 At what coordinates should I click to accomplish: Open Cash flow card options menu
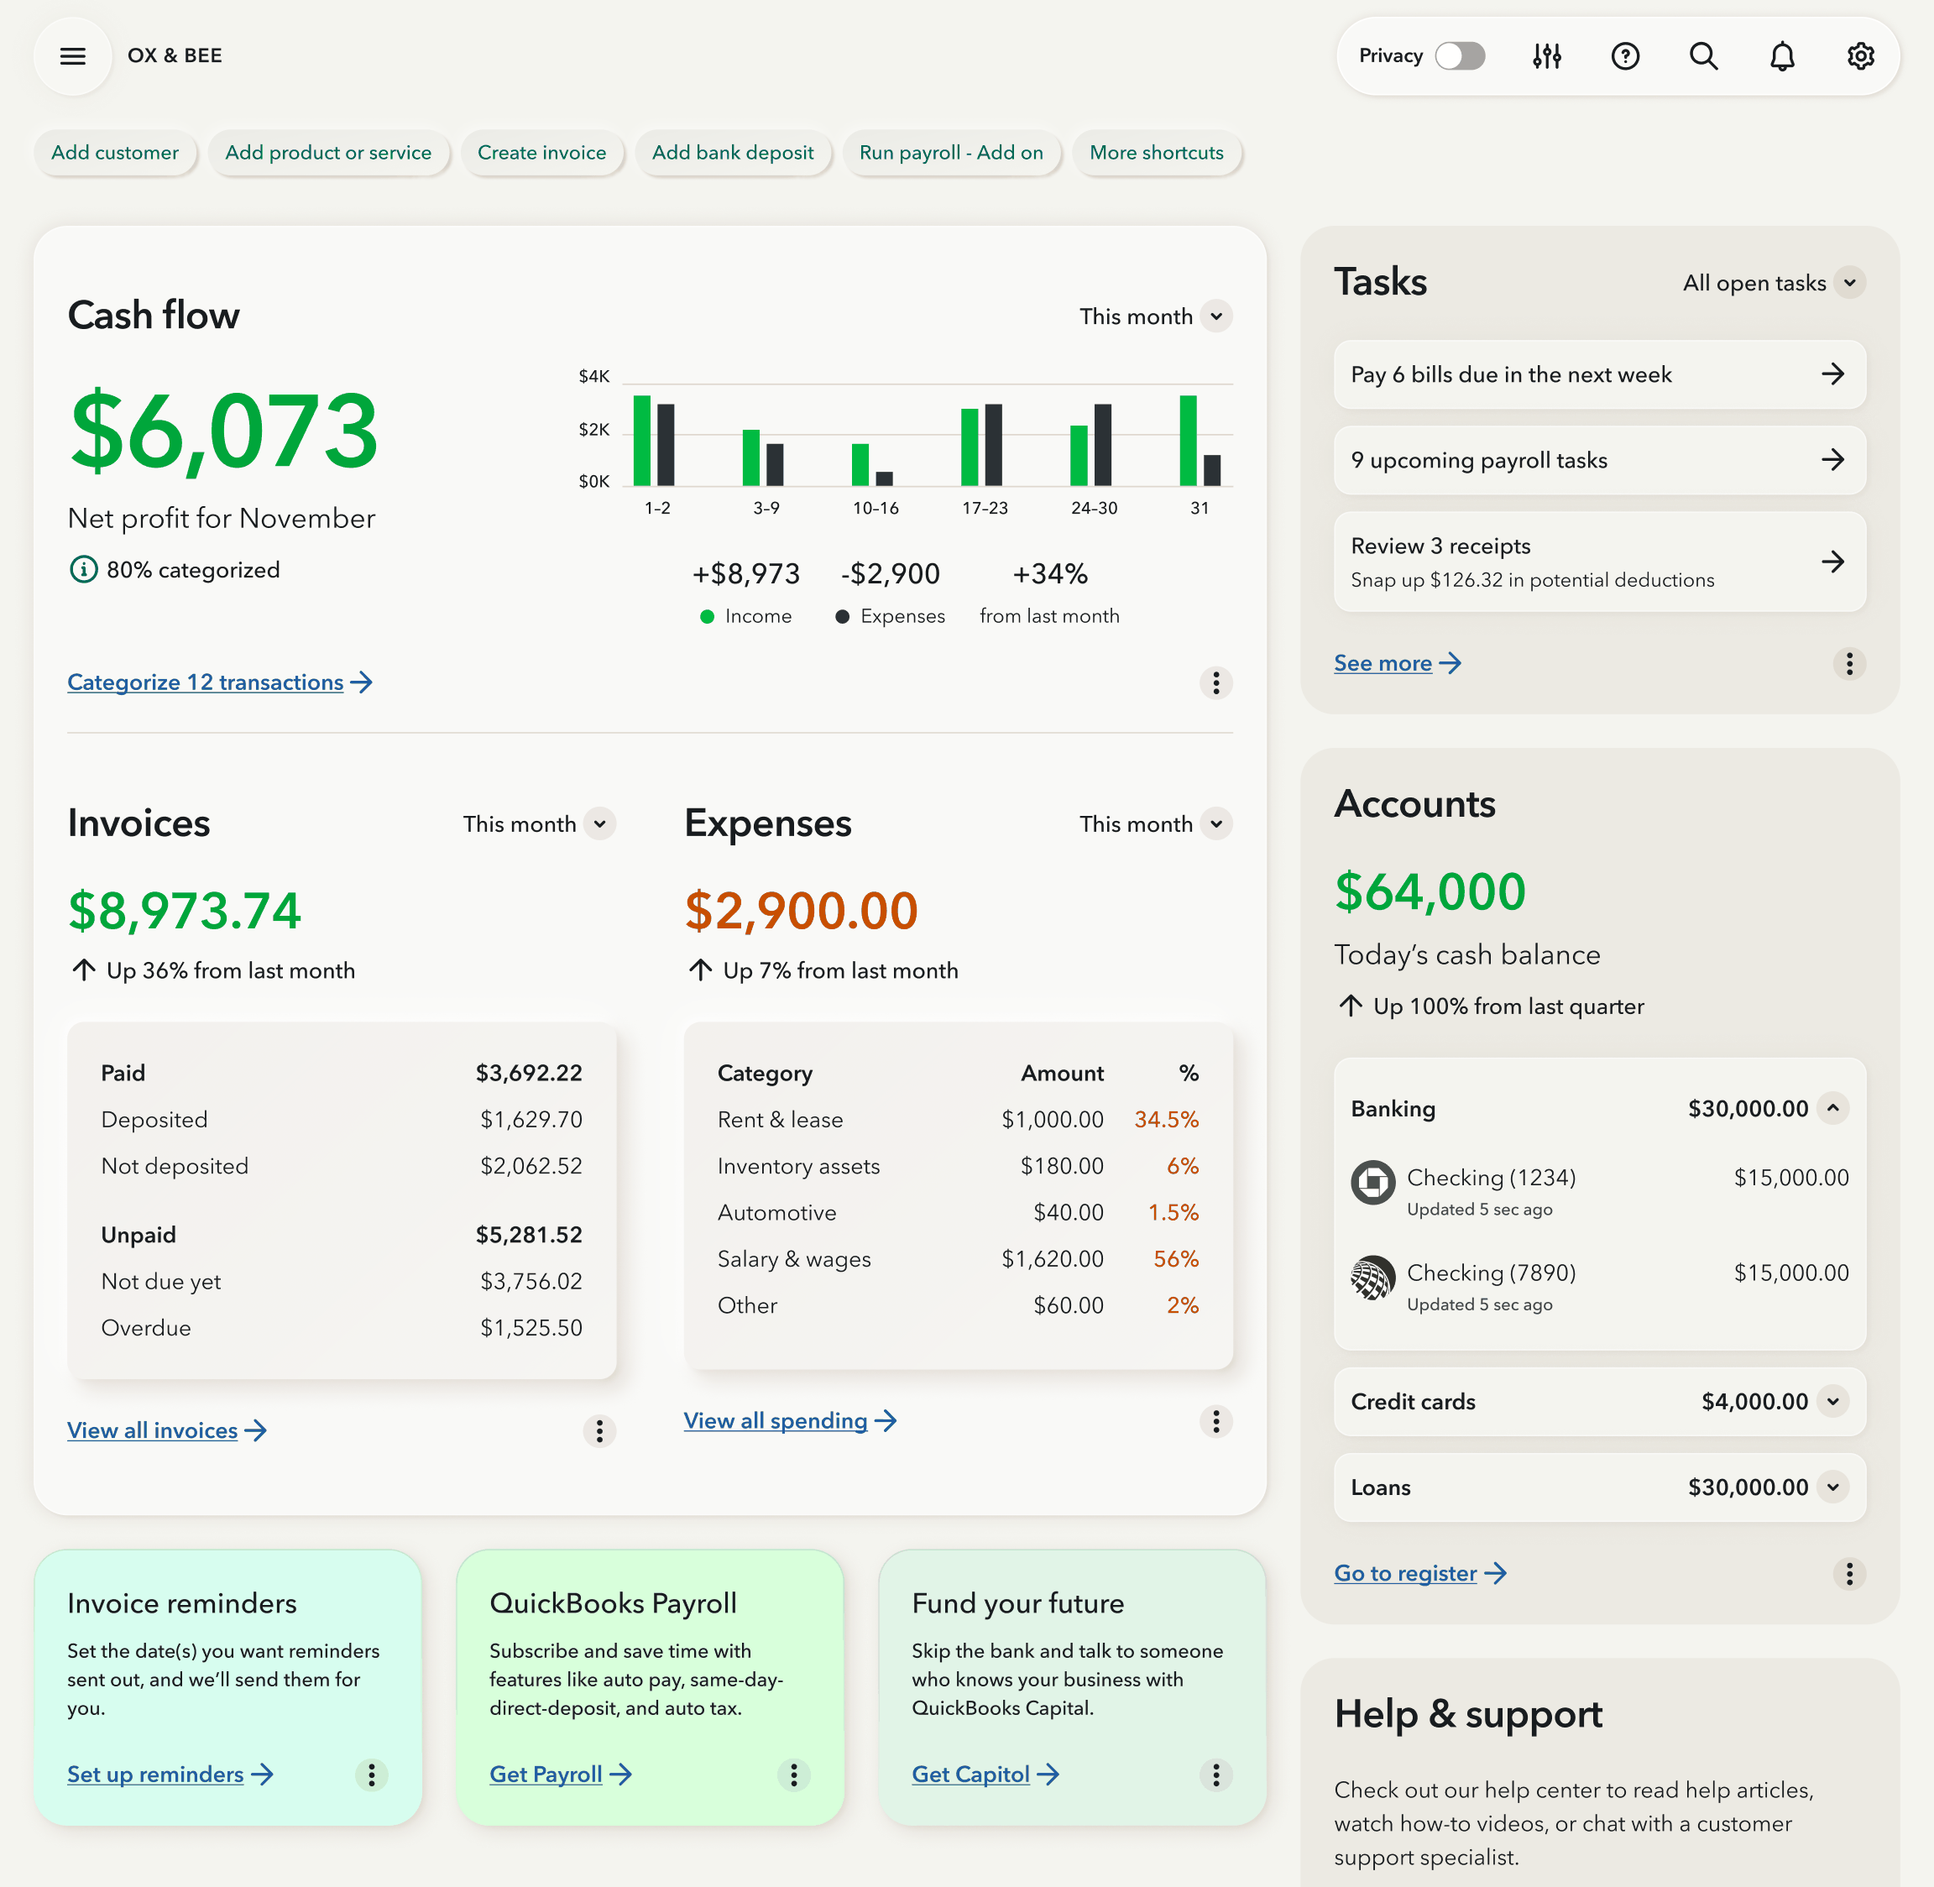pyautogui.click(x=1215, y=682)
